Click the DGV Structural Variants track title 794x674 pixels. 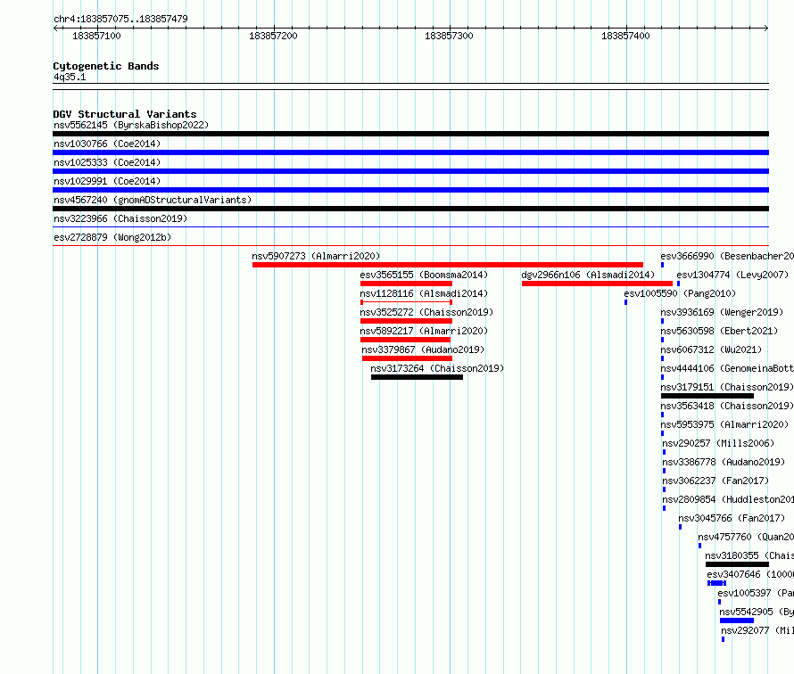[x=125, y=114]
